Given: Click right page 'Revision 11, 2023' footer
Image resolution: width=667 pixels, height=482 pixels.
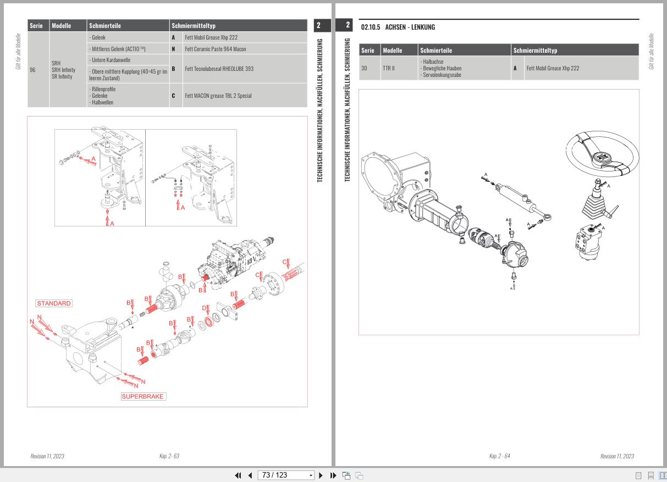Looking at the screenshot, I should 617,456.
